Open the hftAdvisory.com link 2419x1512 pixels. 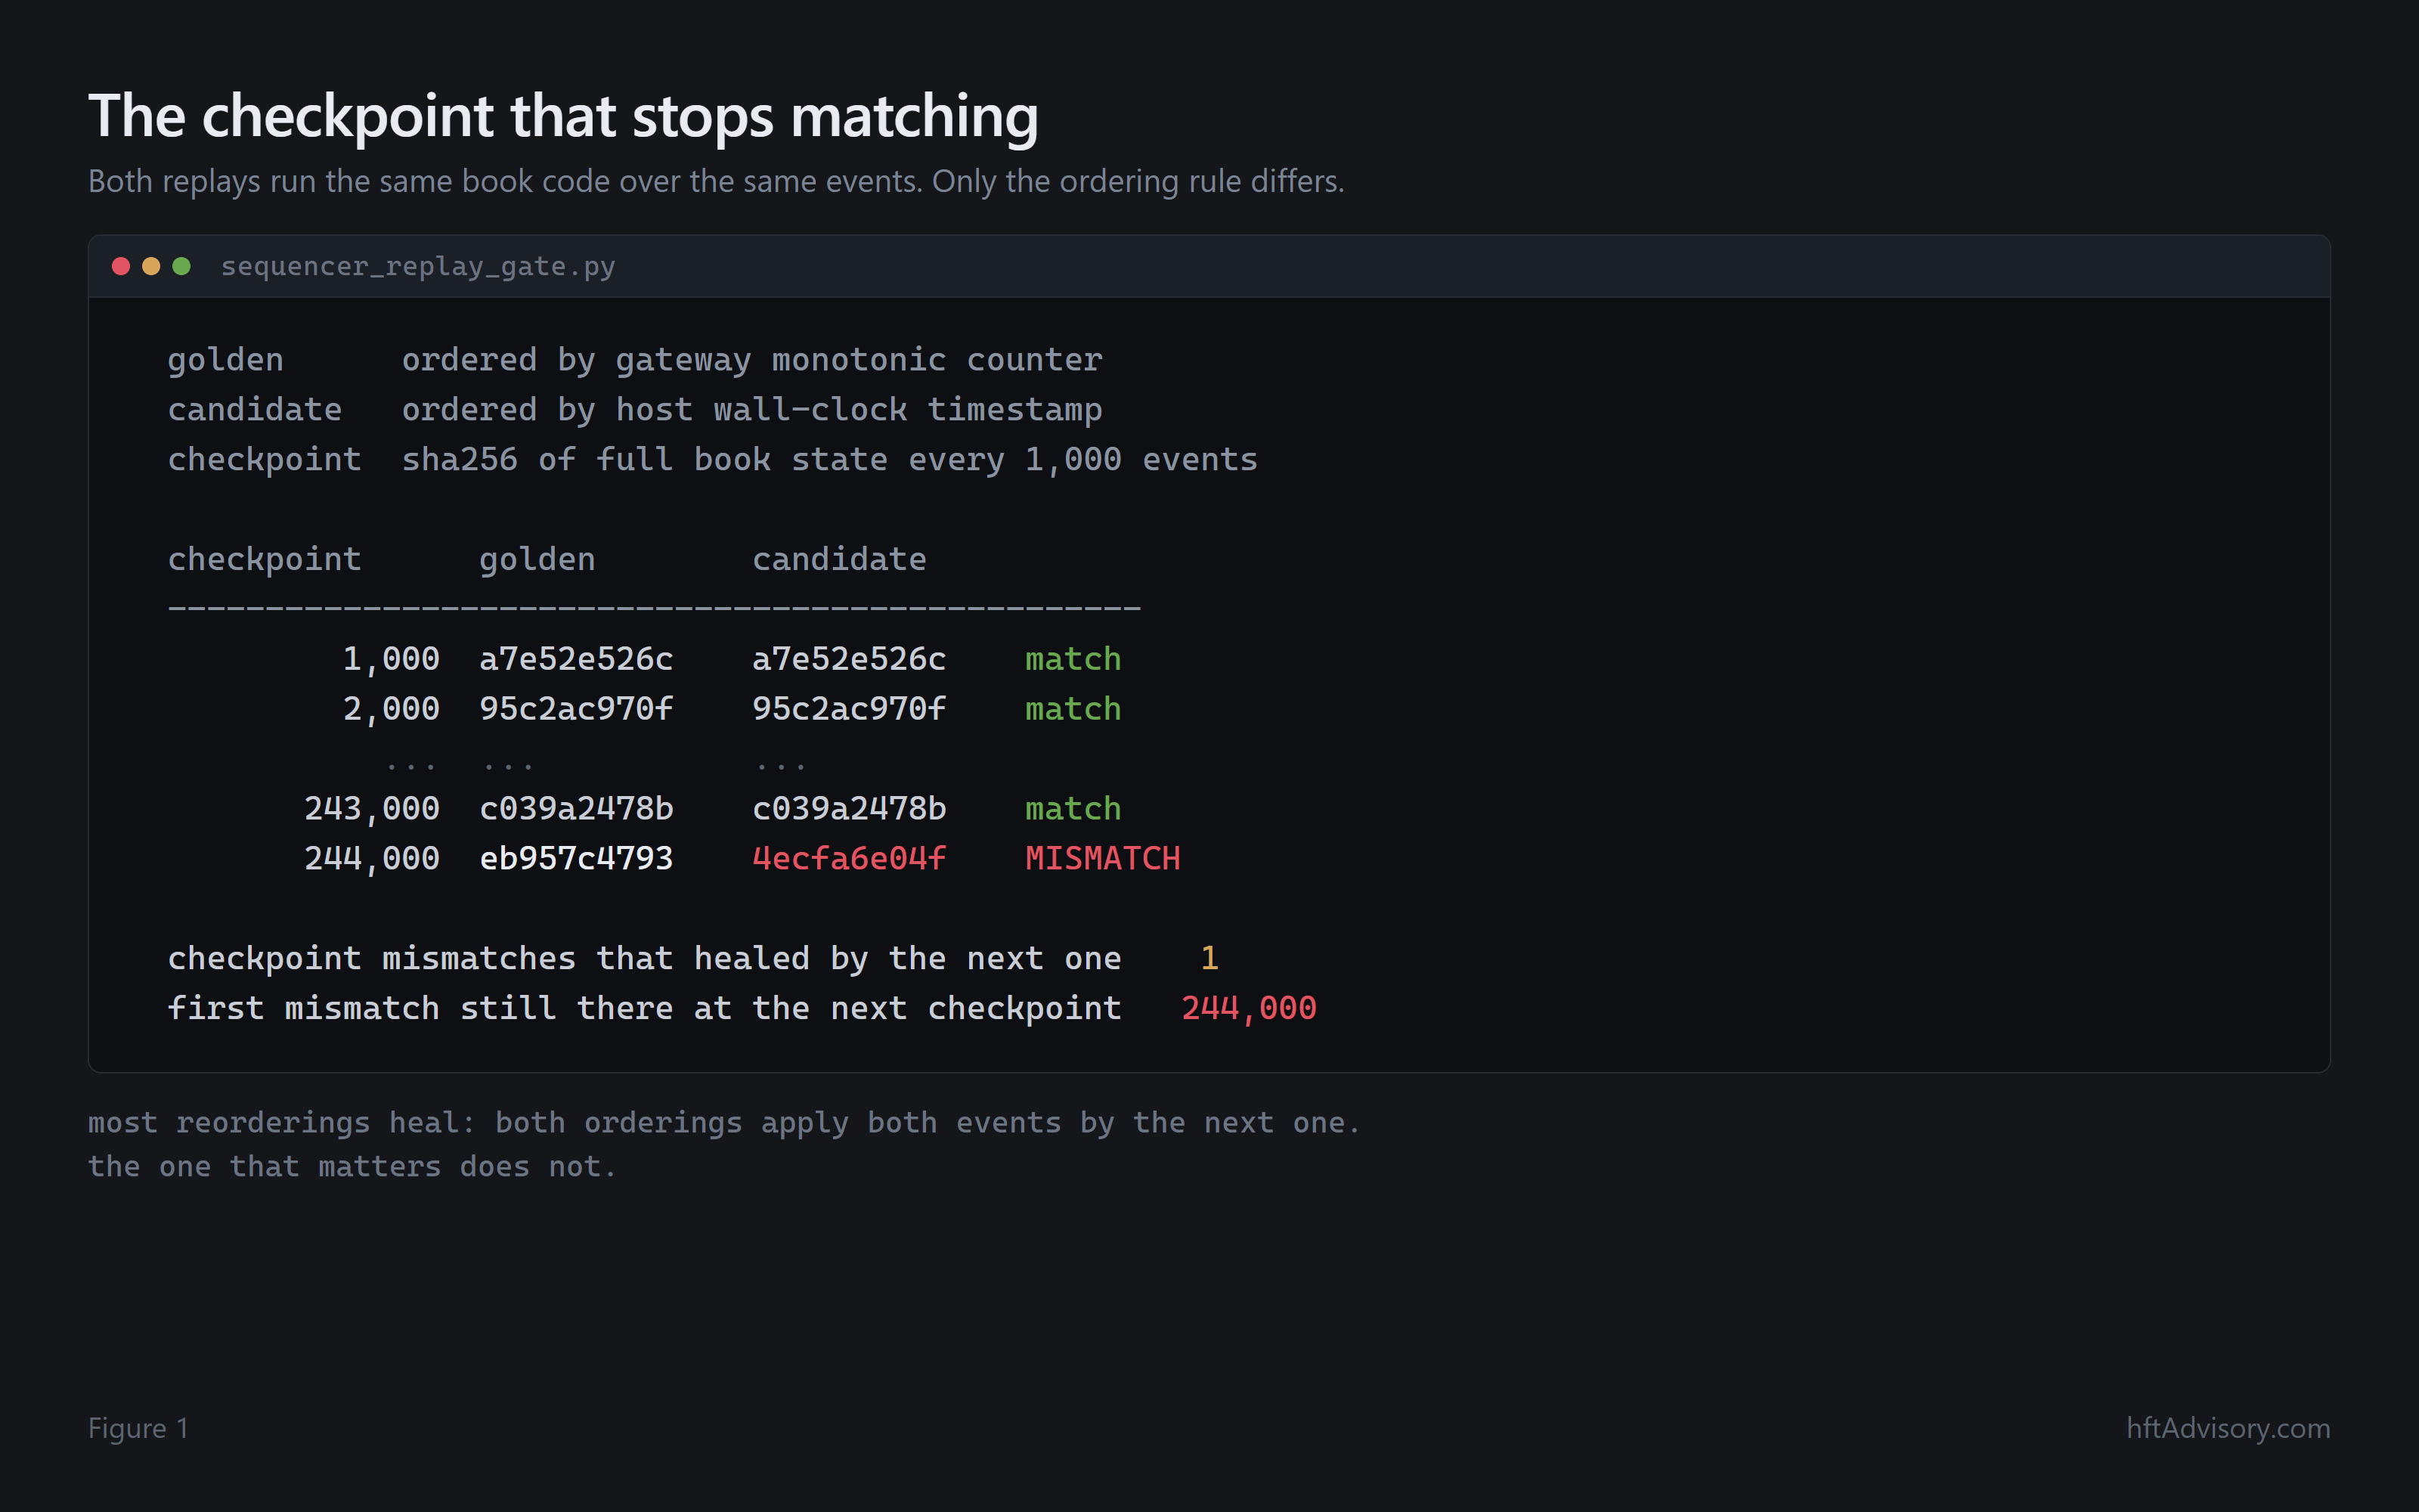click(x=2228, y=1427)
